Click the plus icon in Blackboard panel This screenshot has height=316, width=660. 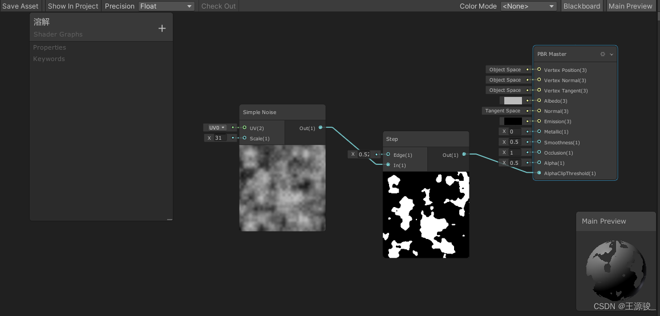coord(162,29)
